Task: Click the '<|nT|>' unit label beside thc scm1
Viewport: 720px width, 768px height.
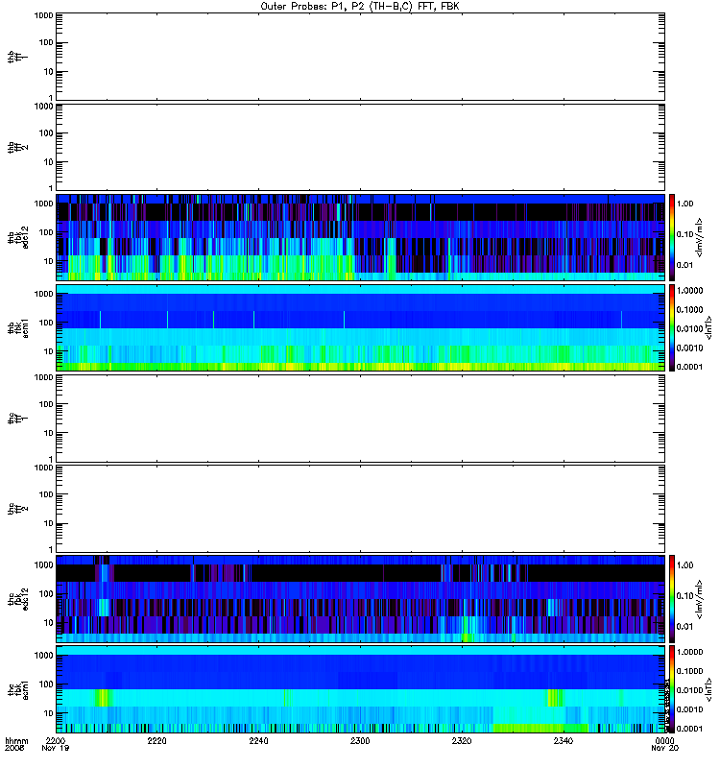Action: (x=708, y=689)
